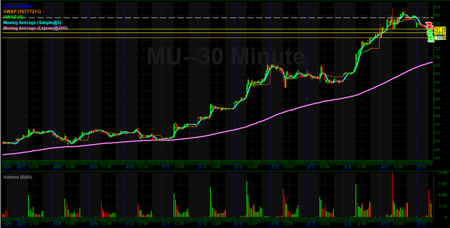Click the 4/27 date on price chart axis

pos(21,166)
